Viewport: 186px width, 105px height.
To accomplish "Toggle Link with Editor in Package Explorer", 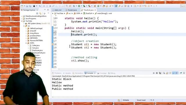I will pos(40,13).
